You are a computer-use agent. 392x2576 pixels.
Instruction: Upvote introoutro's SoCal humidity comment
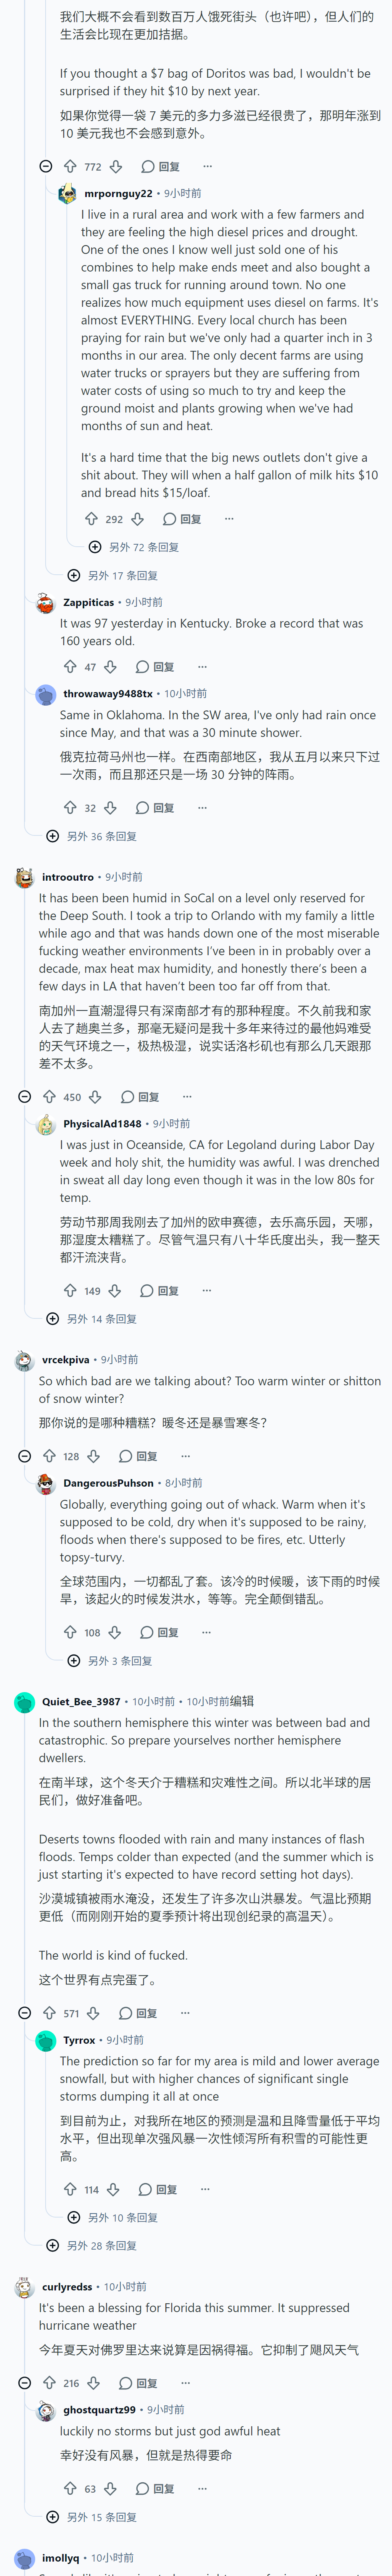49,1097
